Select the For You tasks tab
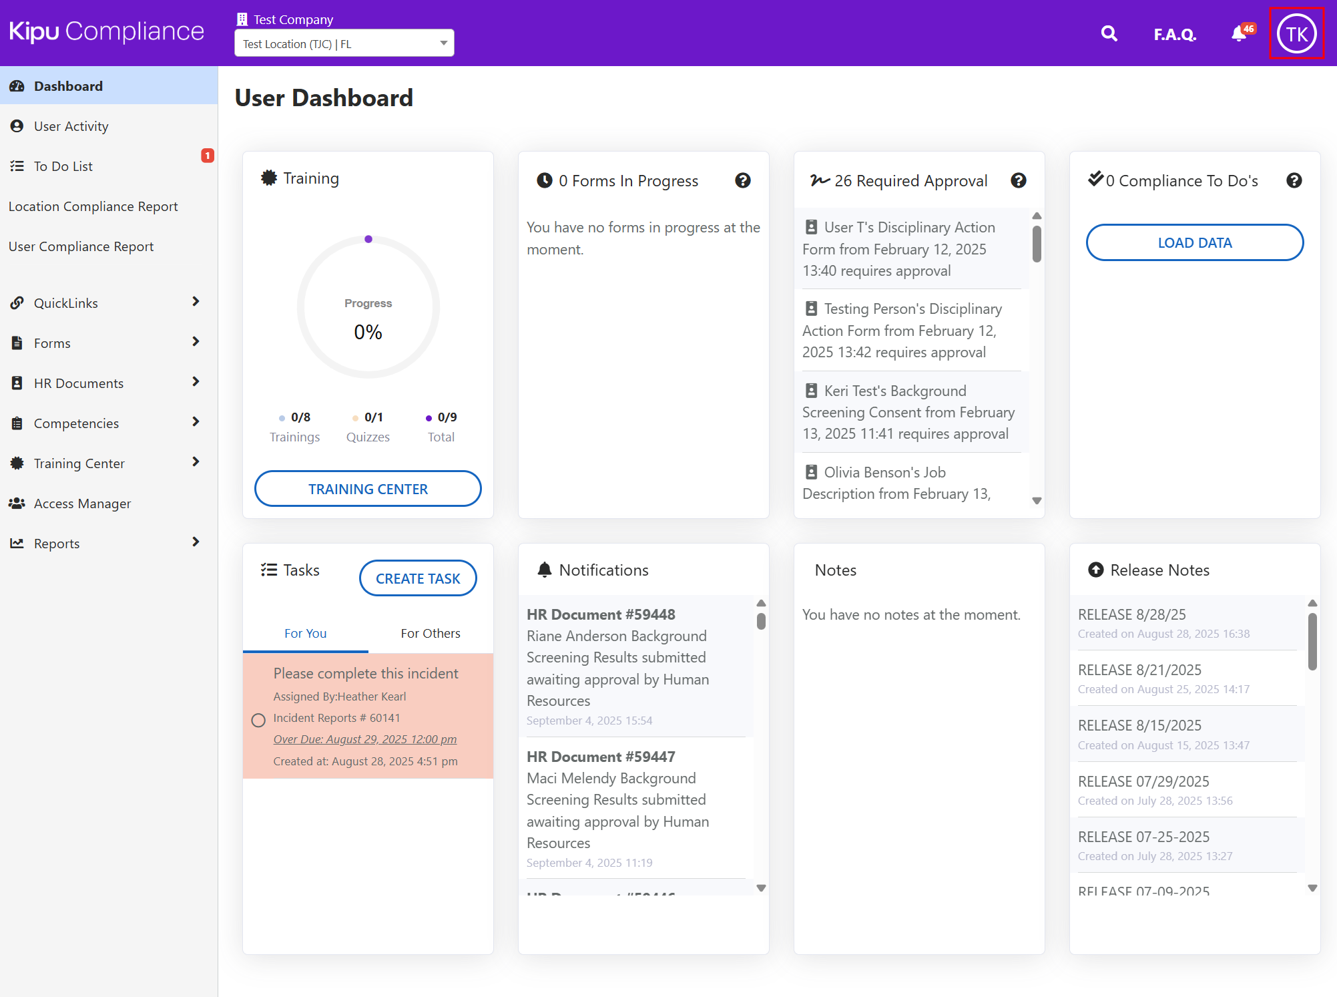1337x997 pixels. (x=305, y=633)
